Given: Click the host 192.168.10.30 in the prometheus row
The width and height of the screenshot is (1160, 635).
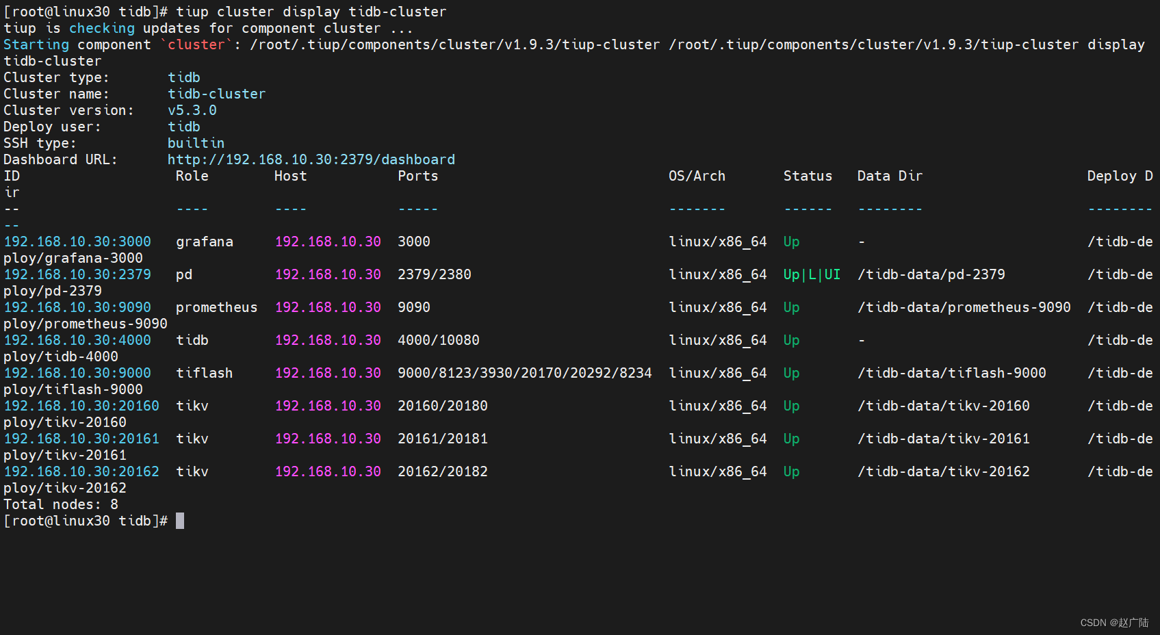Looking at the screenshot, I should coord(328,307).
